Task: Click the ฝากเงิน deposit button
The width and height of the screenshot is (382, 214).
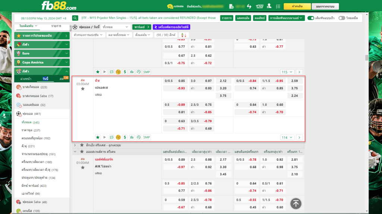Action: tap(297, 6)
